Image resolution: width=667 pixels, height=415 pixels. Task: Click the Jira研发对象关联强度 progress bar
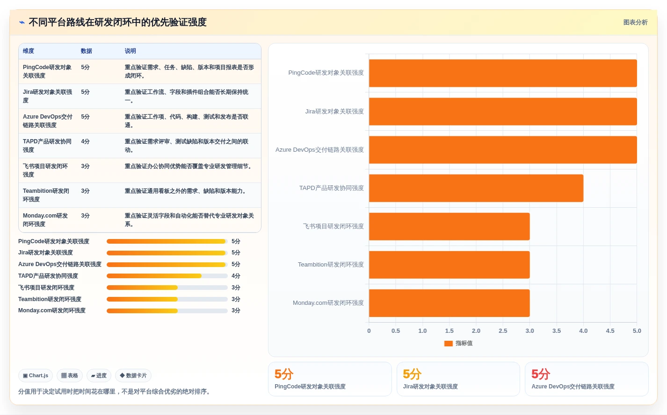click(167, 253)
